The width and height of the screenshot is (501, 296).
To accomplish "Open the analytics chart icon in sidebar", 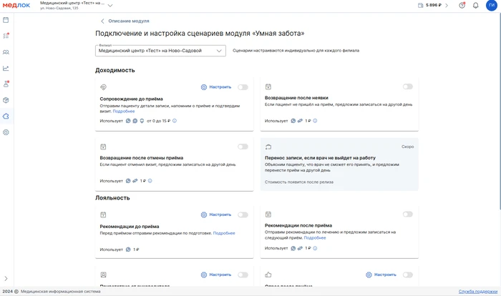I will [6, 68].
